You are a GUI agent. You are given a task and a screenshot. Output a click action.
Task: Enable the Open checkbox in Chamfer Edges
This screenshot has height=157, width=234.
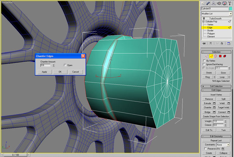pyautogui.click(x=65, y=65)
